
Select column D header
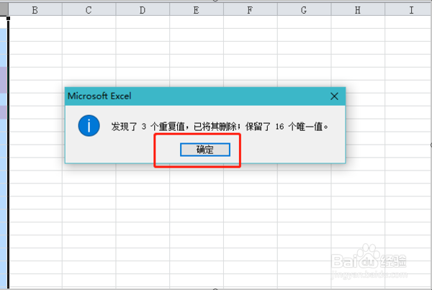click(143, 10)
